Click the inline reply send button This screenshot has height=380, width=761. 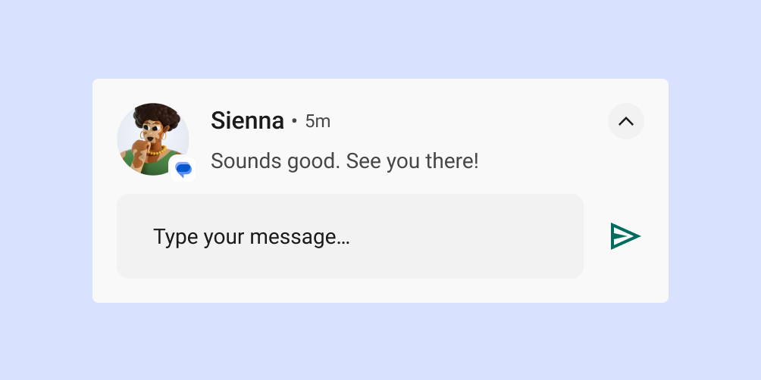tap(625, 237)
